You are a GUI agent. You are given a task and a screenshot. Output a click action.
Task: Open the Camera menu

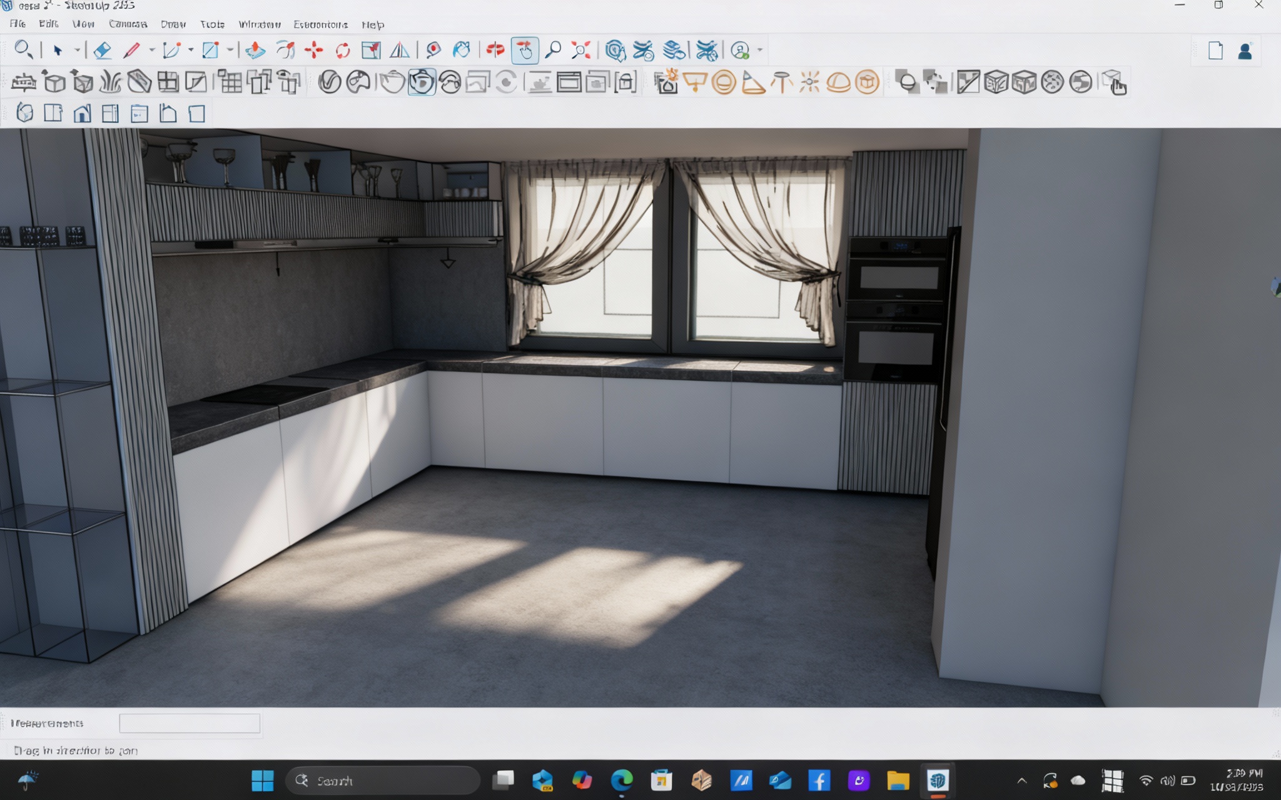click(128, 24)
